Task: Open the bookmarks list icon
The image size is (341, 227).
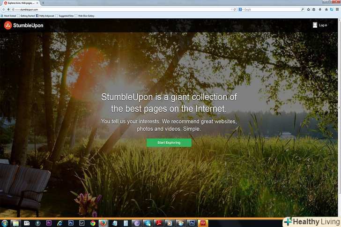Action: tap(314, 9)
